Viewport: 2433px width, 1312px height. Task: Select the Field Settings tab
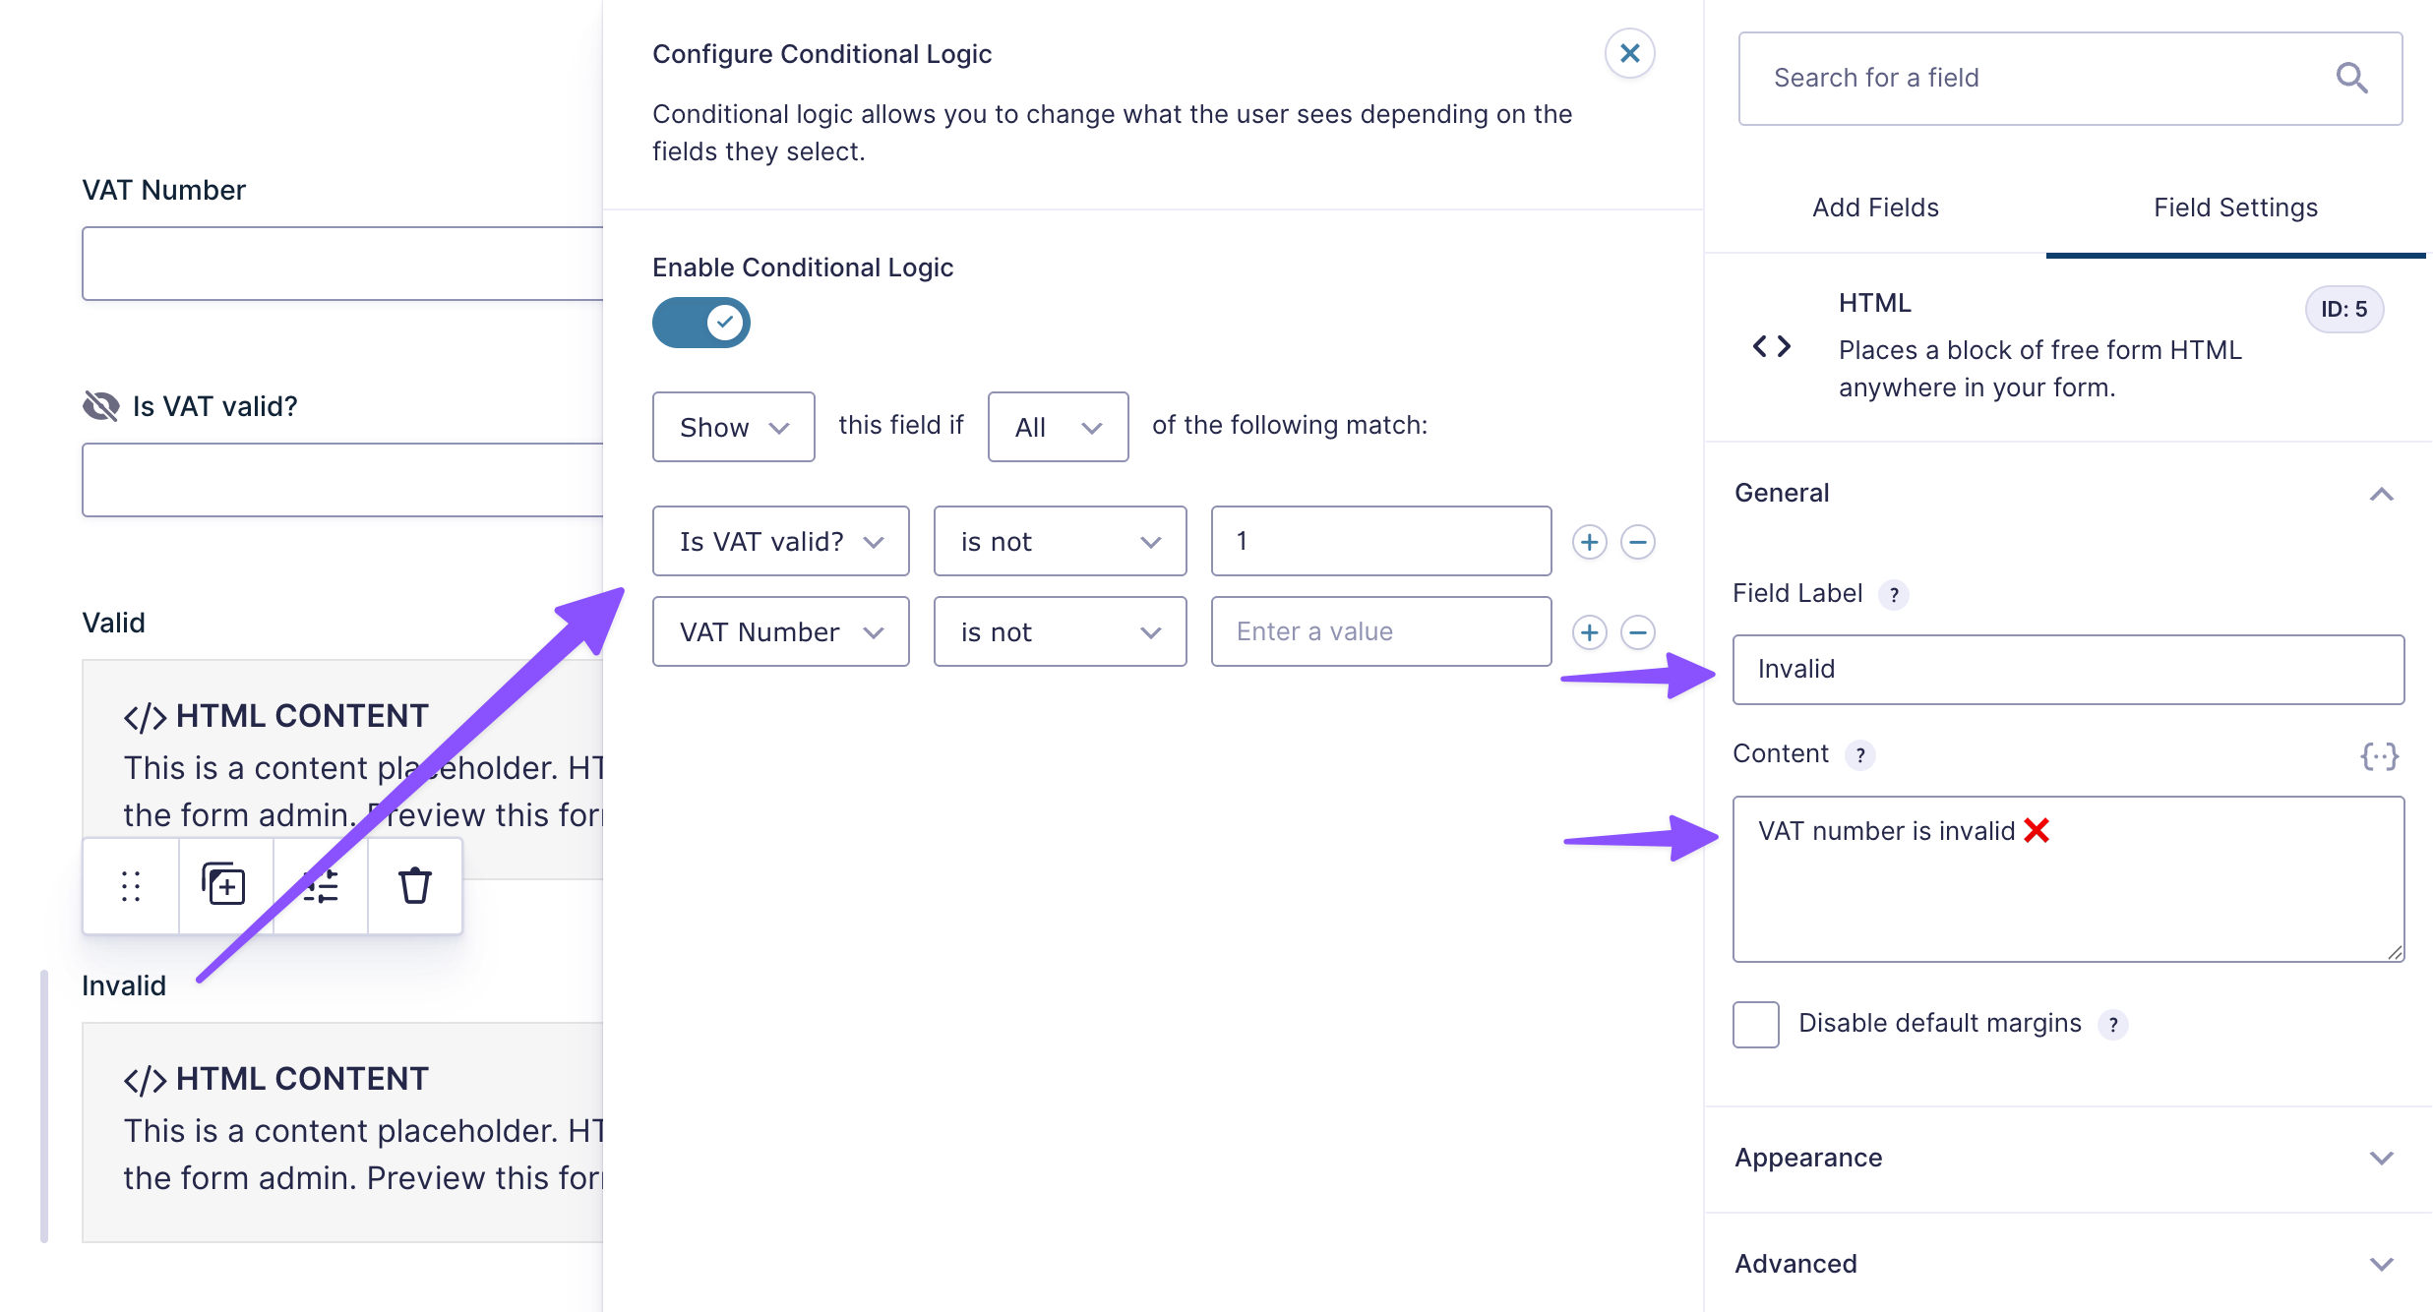point(2235,209)
